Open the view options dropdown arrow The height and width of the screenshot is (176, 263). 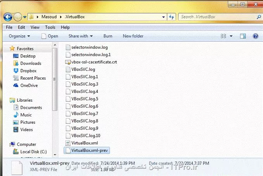pos(231,36)
